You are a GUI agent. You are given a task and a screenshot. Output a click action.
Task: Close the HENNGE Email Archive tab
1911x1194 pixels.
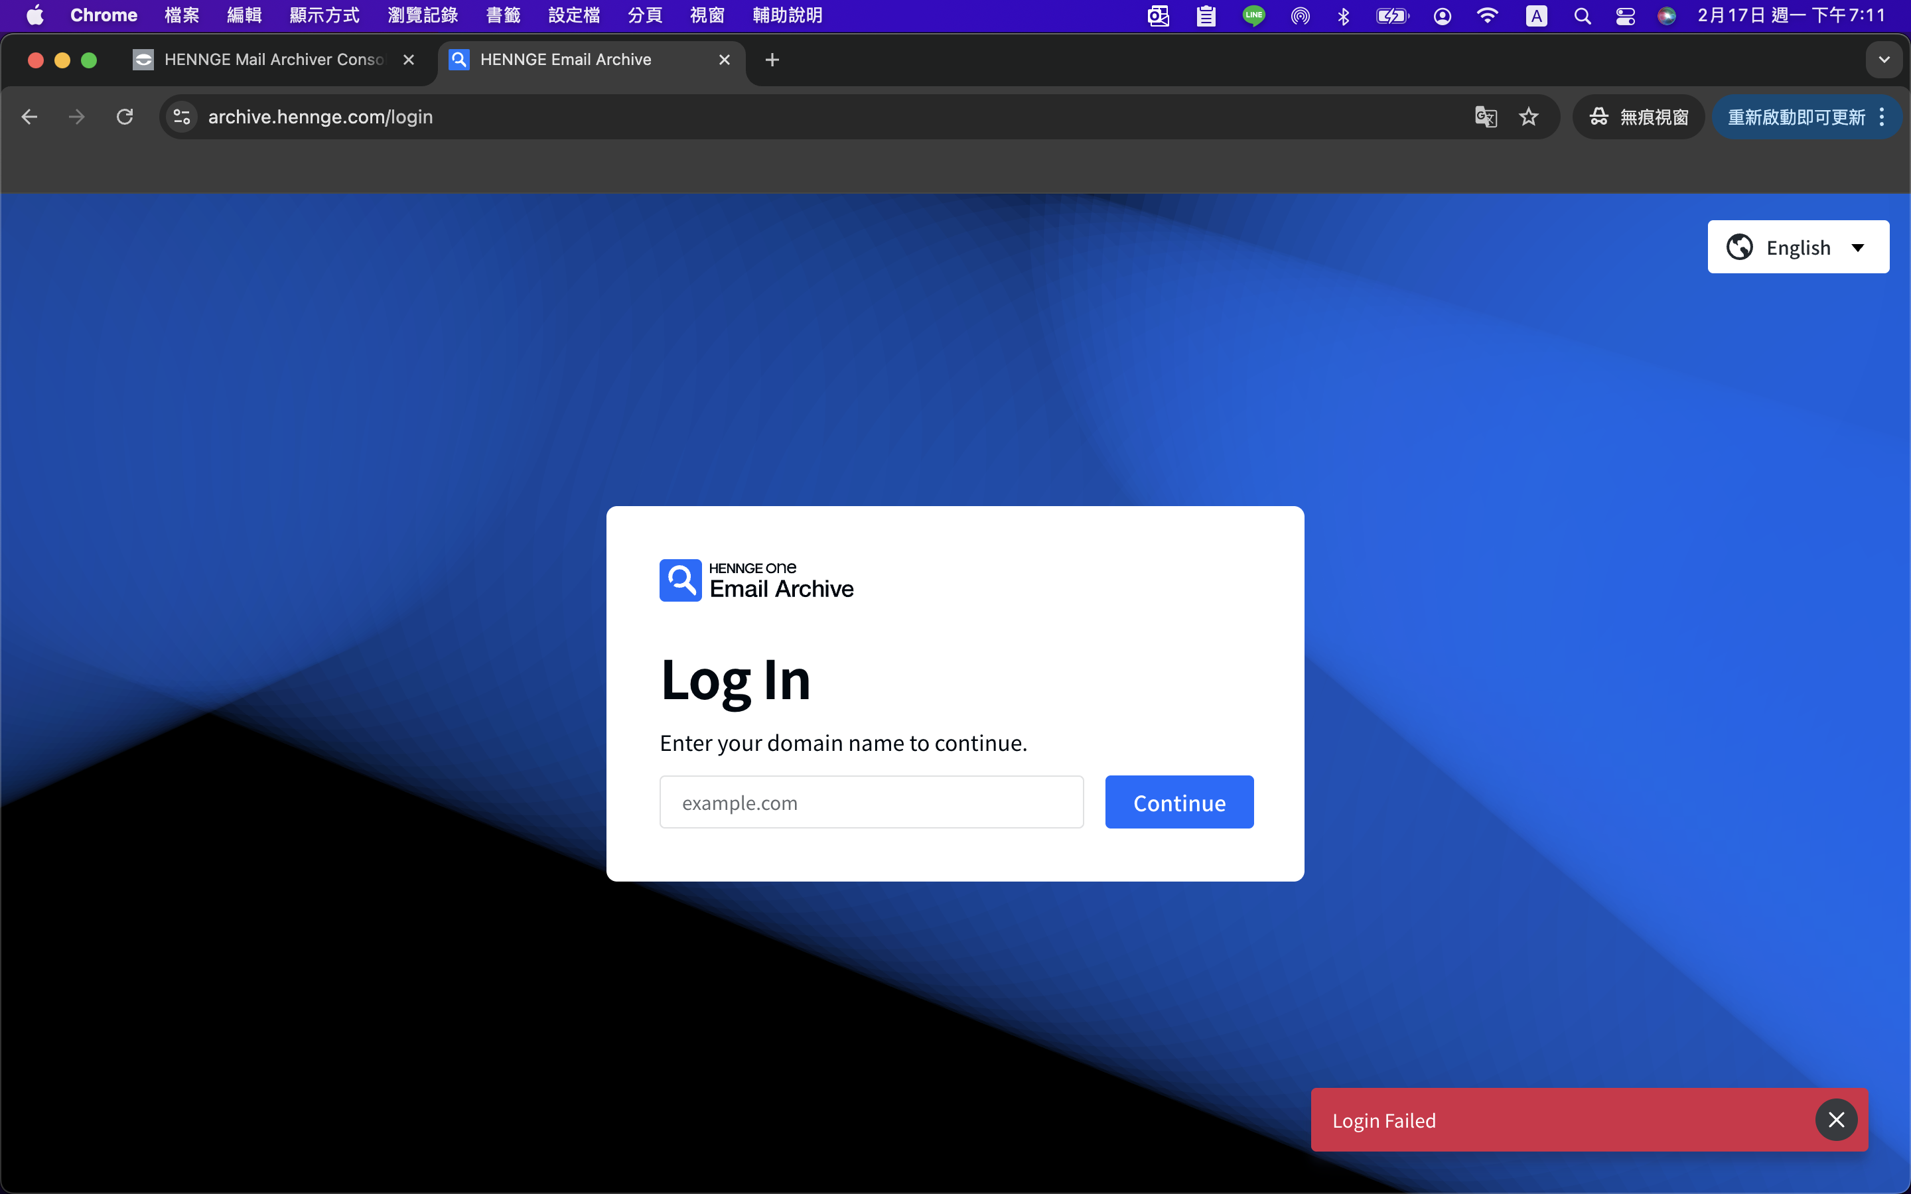click(724, 59)
